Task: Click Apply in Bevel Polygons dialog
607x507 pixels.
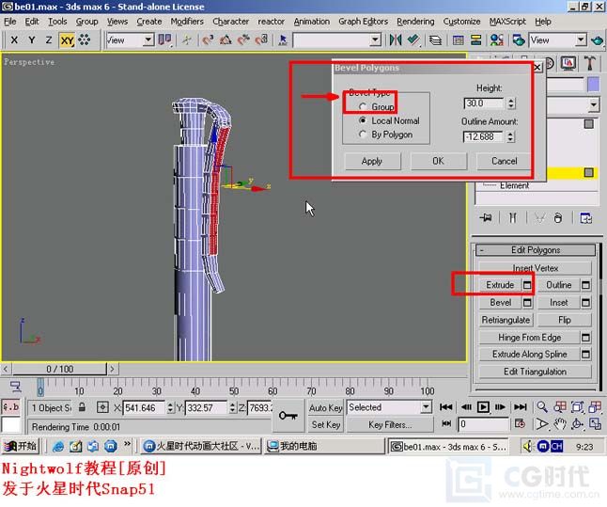Action: (372, 161)
